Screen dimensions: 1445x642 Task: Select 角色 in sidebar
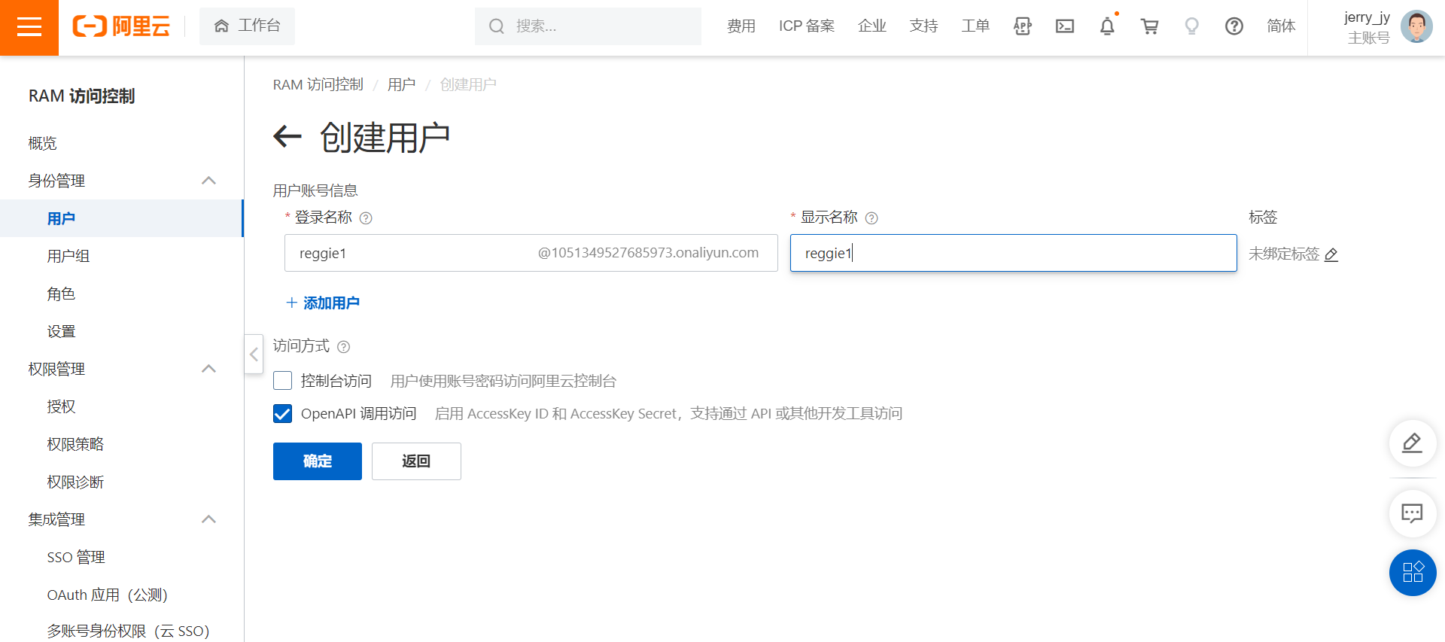(61, 294)
